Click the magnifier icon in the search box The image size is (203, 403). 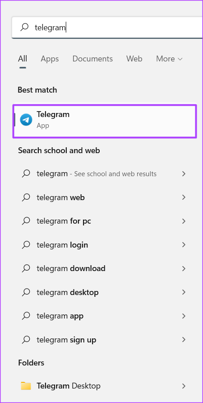pyautogui.click(x=24, y=27)
